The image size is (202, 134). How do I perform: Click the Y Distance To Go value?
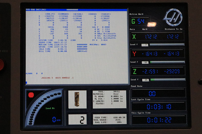[x=171, y=54]
